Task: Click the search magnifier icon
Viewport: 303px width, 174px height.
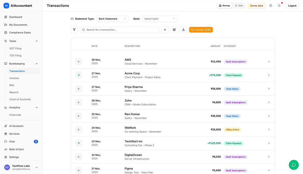Action: pyautogui.click(x=84, y=30)
